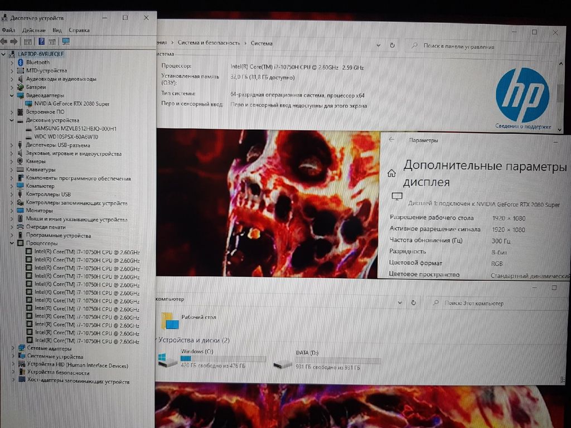Expand the Bluetooth tree node
Image resolution: width=571 pixels, height=428 pixels.
tap(12, 62)
